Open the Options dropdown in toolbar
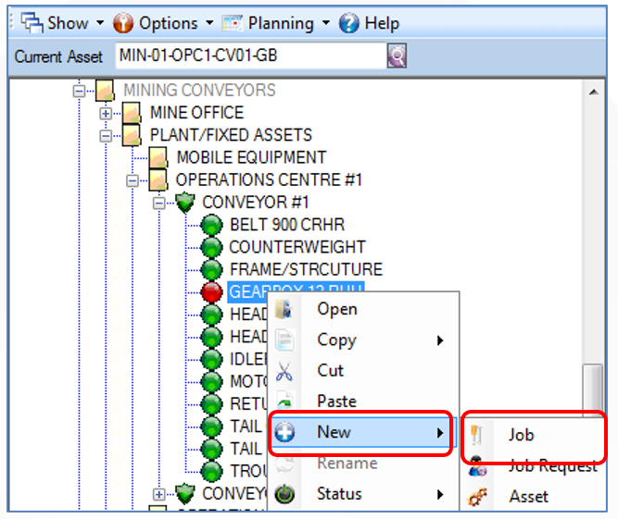This screenshot has height=519, width=618. point(162,22)
